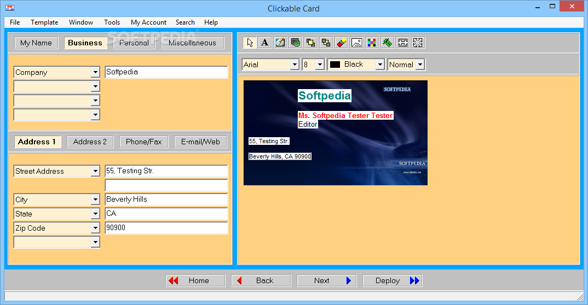Click the send-to-back stacked squares icon
This screenshot has height=305, width=588.
click(x=326, y=43)
